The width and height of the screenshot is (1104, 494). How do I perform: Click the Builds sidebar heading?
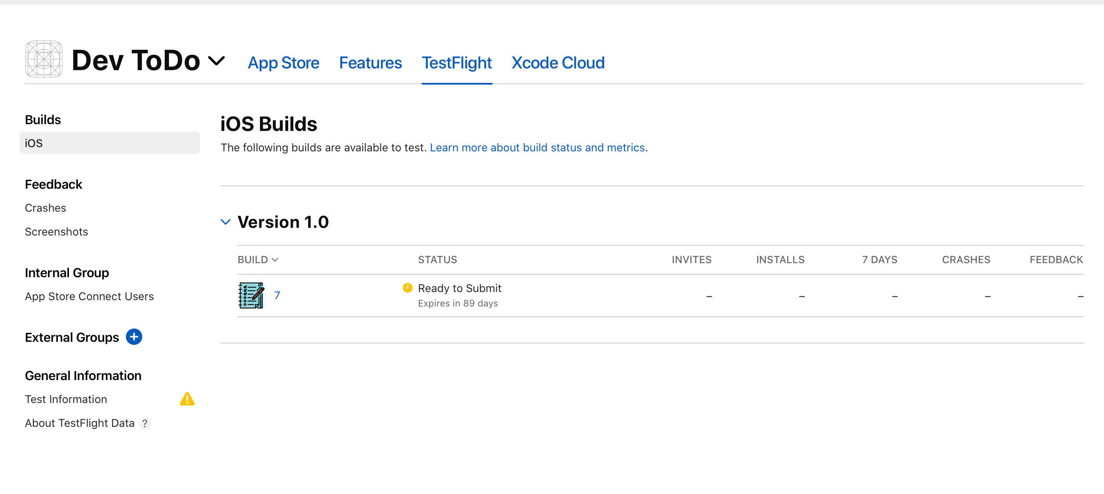tap(43, 120)
